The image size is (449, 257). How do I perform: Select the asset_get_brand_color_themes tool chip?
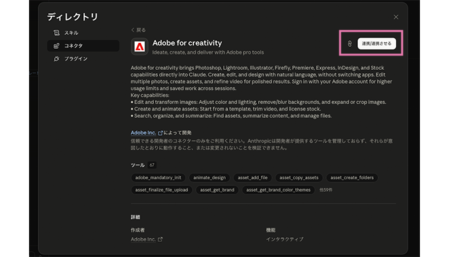coord(279,190)
